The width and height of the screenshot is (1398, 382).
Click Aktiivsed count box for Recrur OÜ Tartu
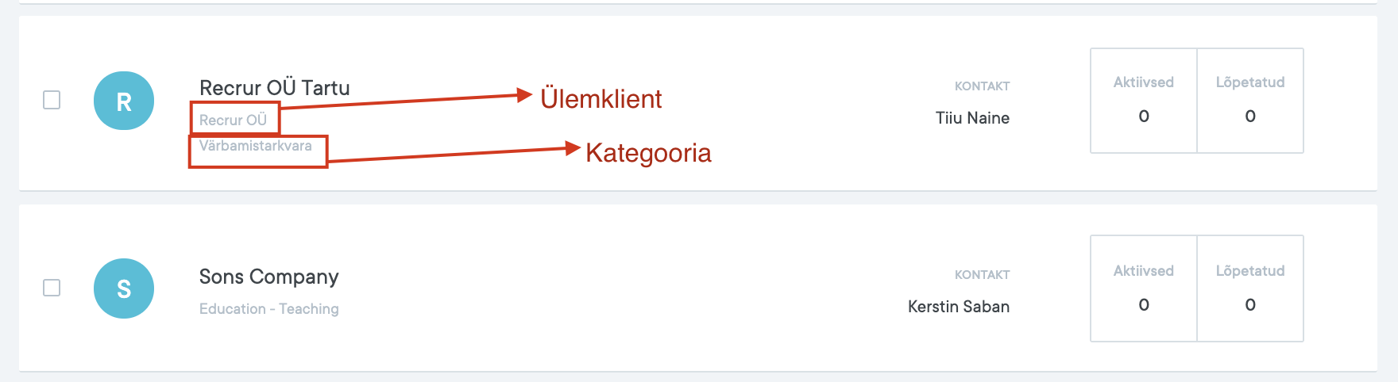coord(1143,101)
